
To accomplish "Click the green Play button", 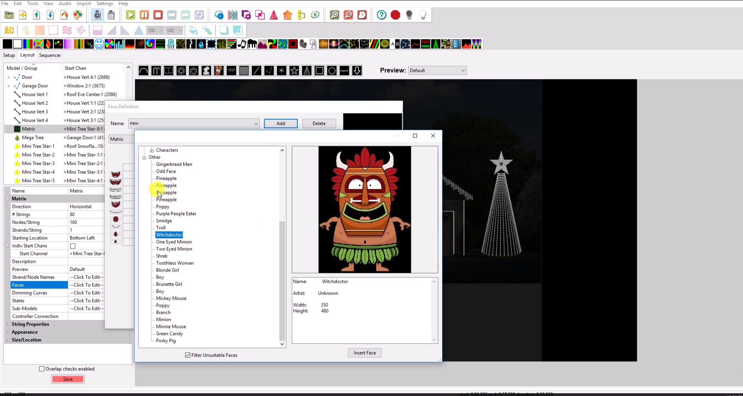I will click(x=131, y=15).
